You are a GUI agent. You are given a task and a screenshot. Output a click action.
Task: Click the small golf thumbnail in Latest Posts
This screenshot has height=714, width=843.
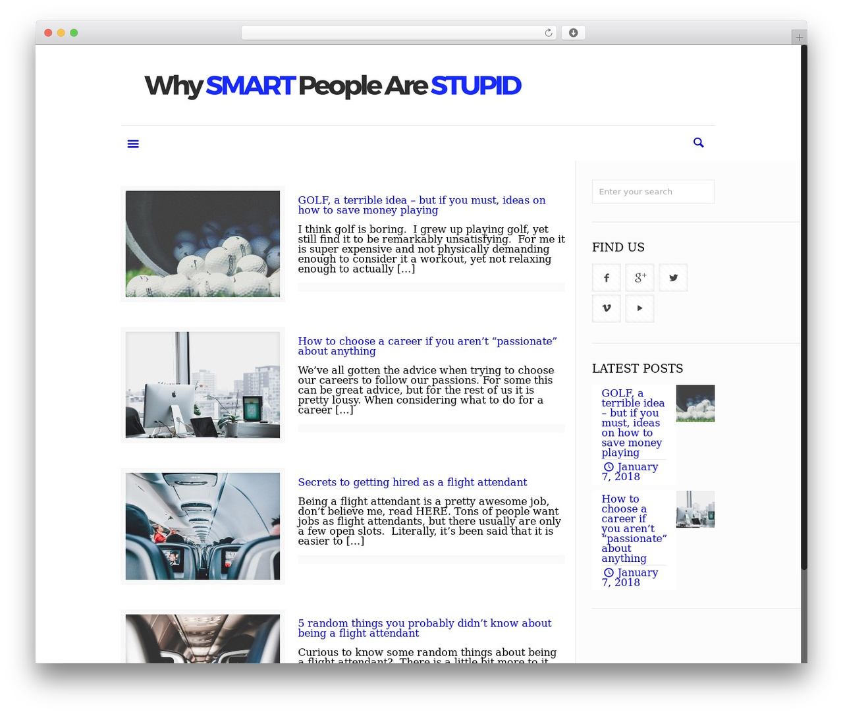pos(695,404)
